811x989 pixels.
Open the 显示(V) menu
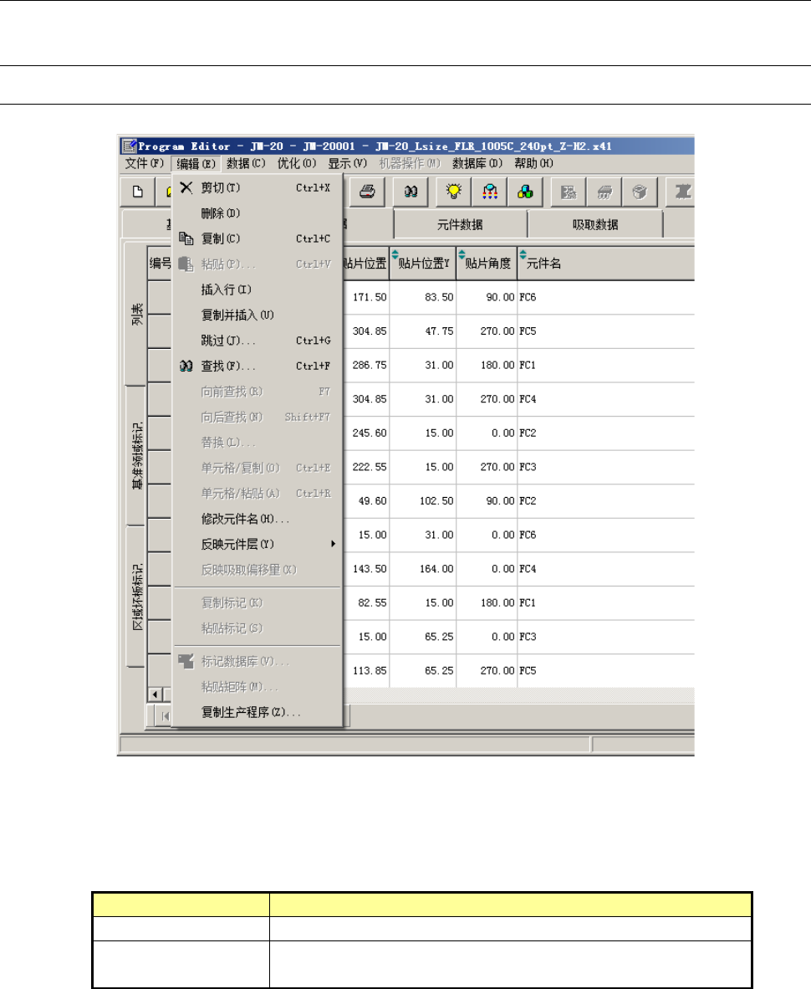347,163
